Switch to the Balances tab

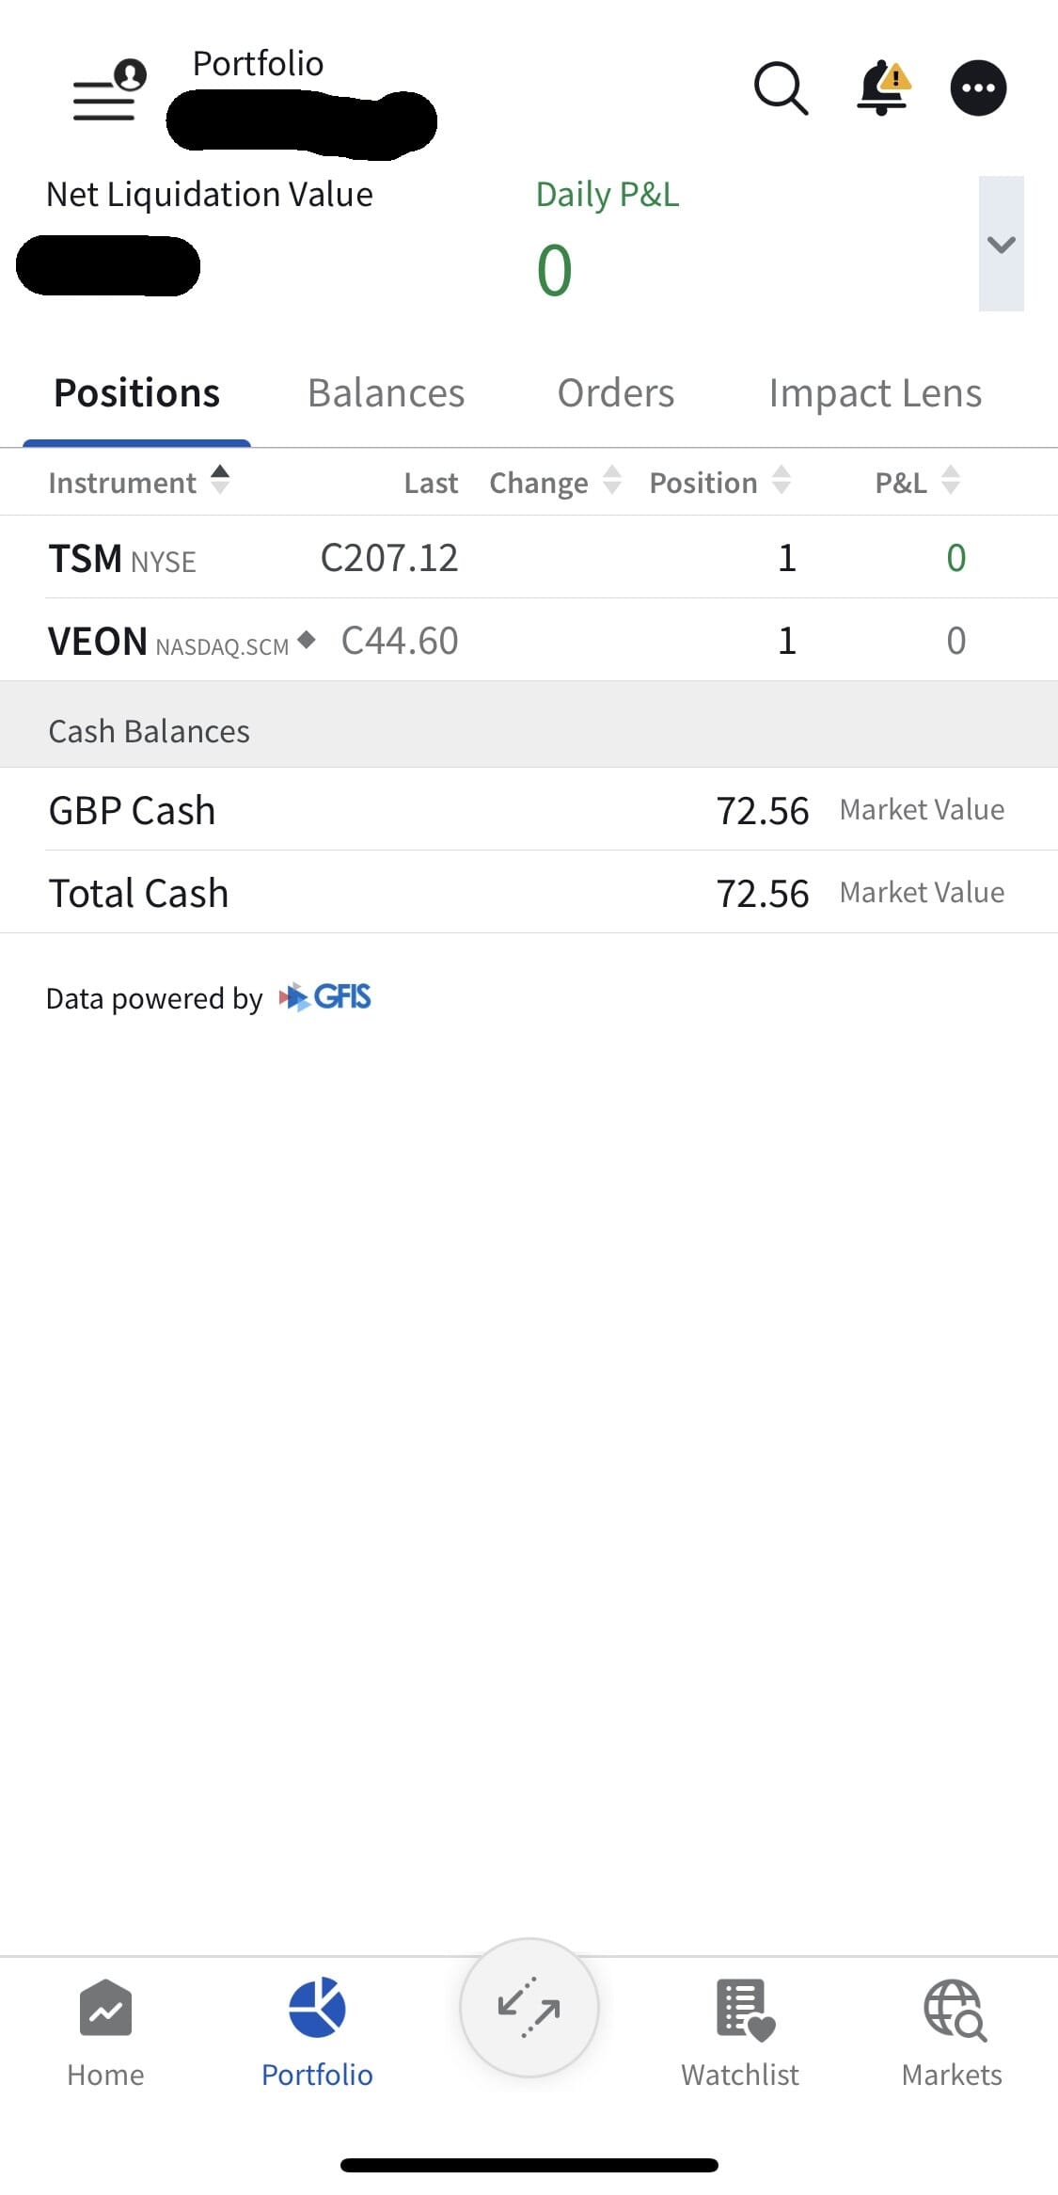pyautogui.click(x=386, y=393)
